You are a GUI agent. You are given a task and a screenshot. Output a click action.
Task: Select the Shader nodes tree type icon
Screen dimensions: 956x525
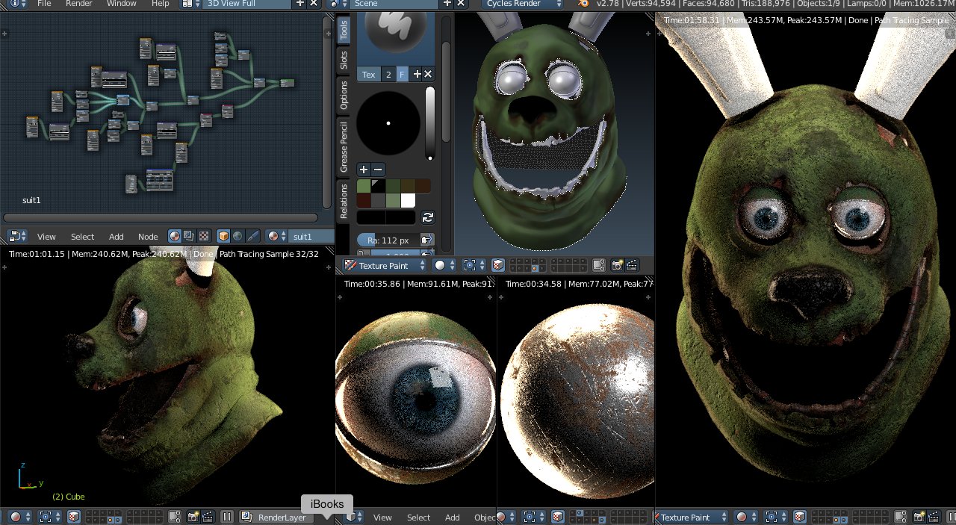(x=175, y=236)
